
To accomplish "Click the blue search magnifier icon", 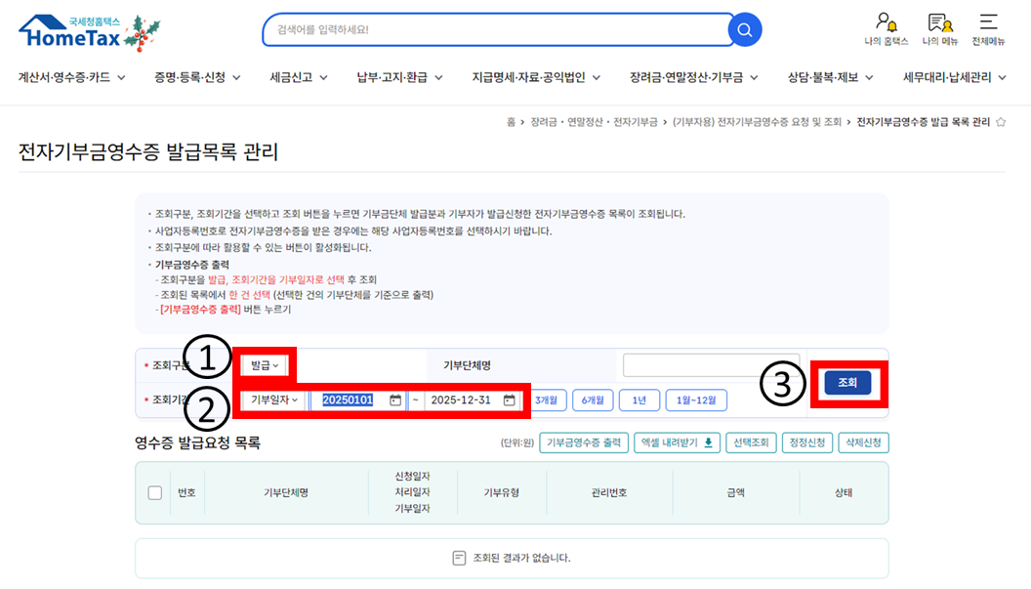I will [x=745, y=30].
